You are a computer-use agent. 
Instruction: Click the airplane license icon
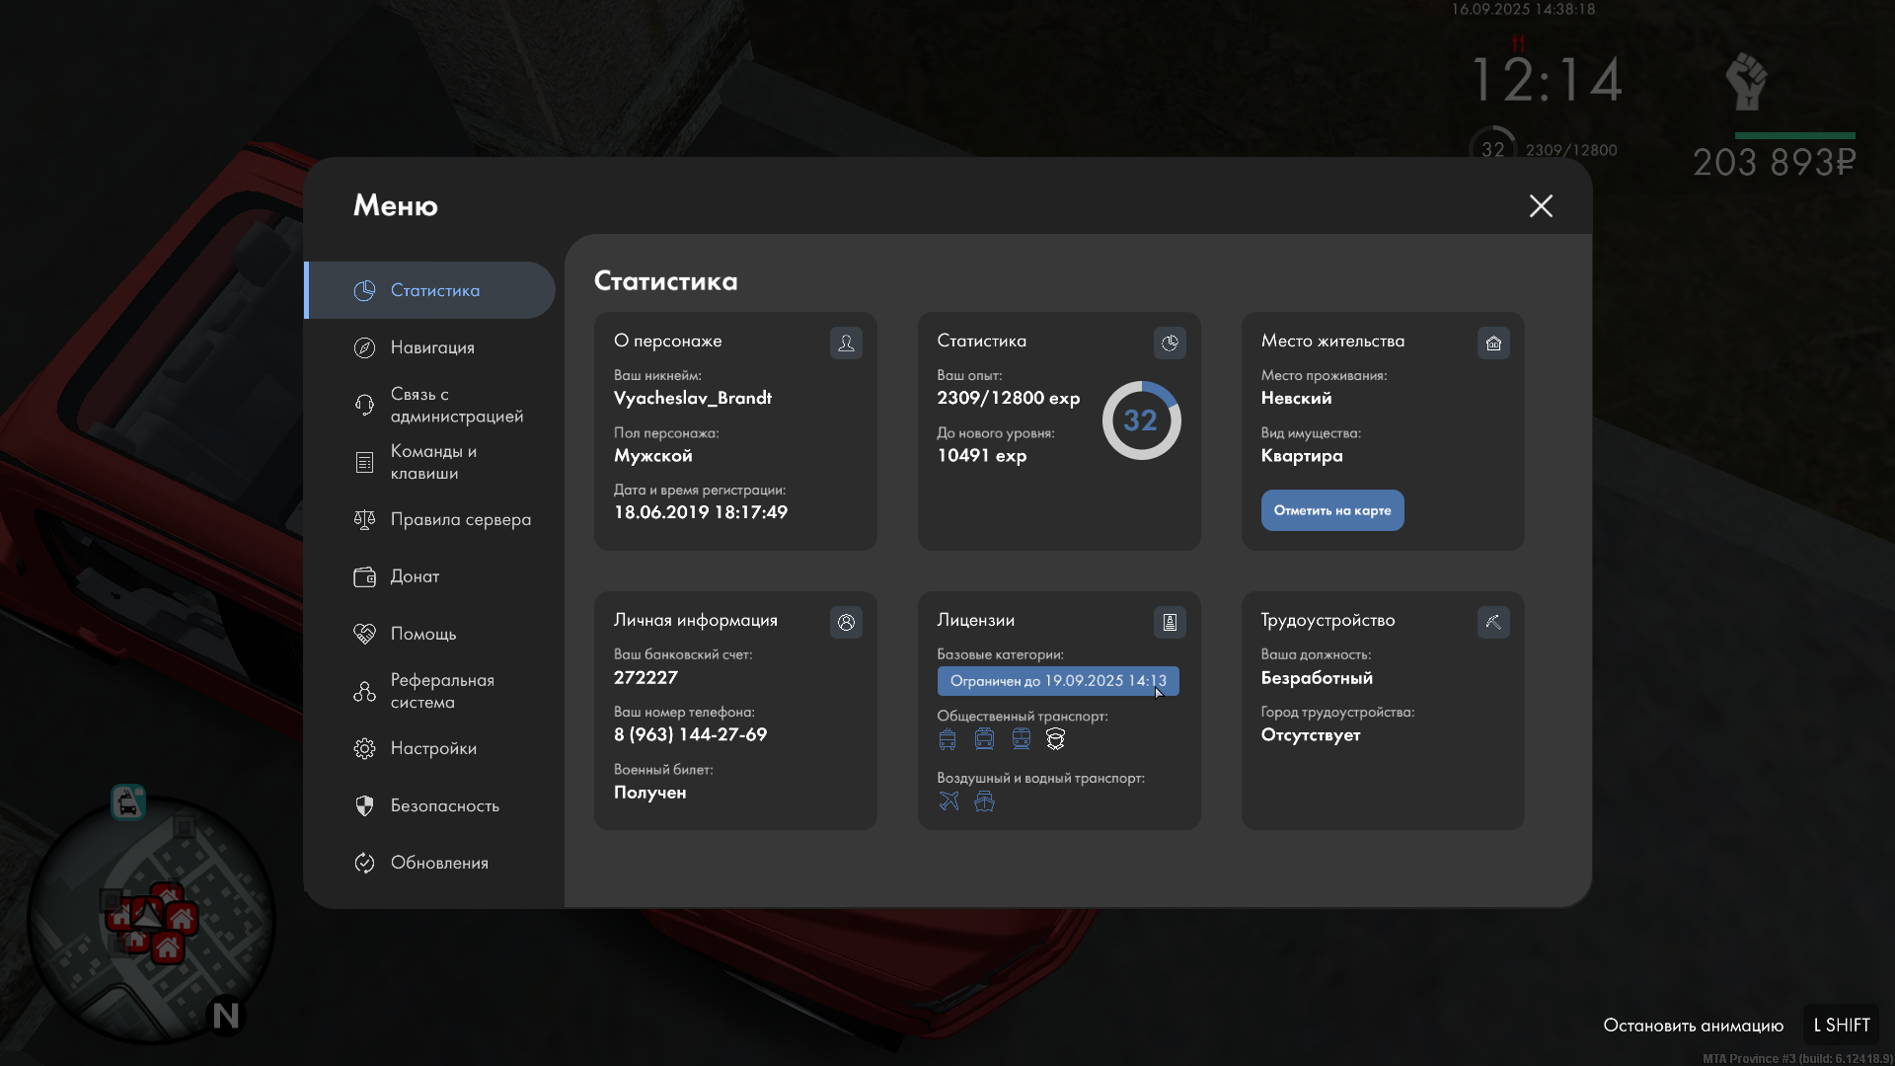(948, 801)
